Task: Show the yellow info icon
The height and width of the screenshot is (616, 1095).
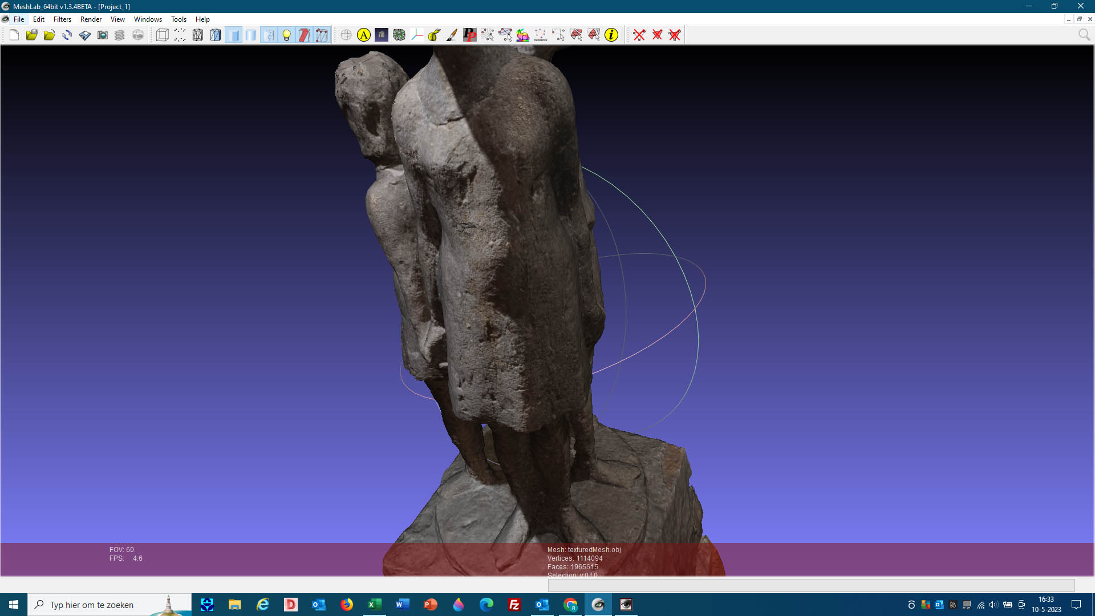Action: click(611, 35)
